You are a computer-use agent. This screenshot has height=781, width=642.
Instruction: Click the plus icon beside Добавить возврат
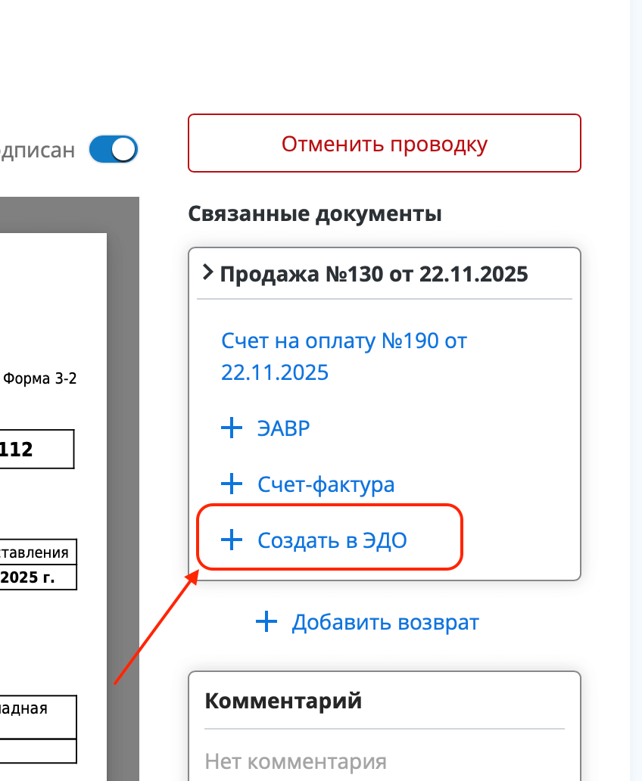266,623
